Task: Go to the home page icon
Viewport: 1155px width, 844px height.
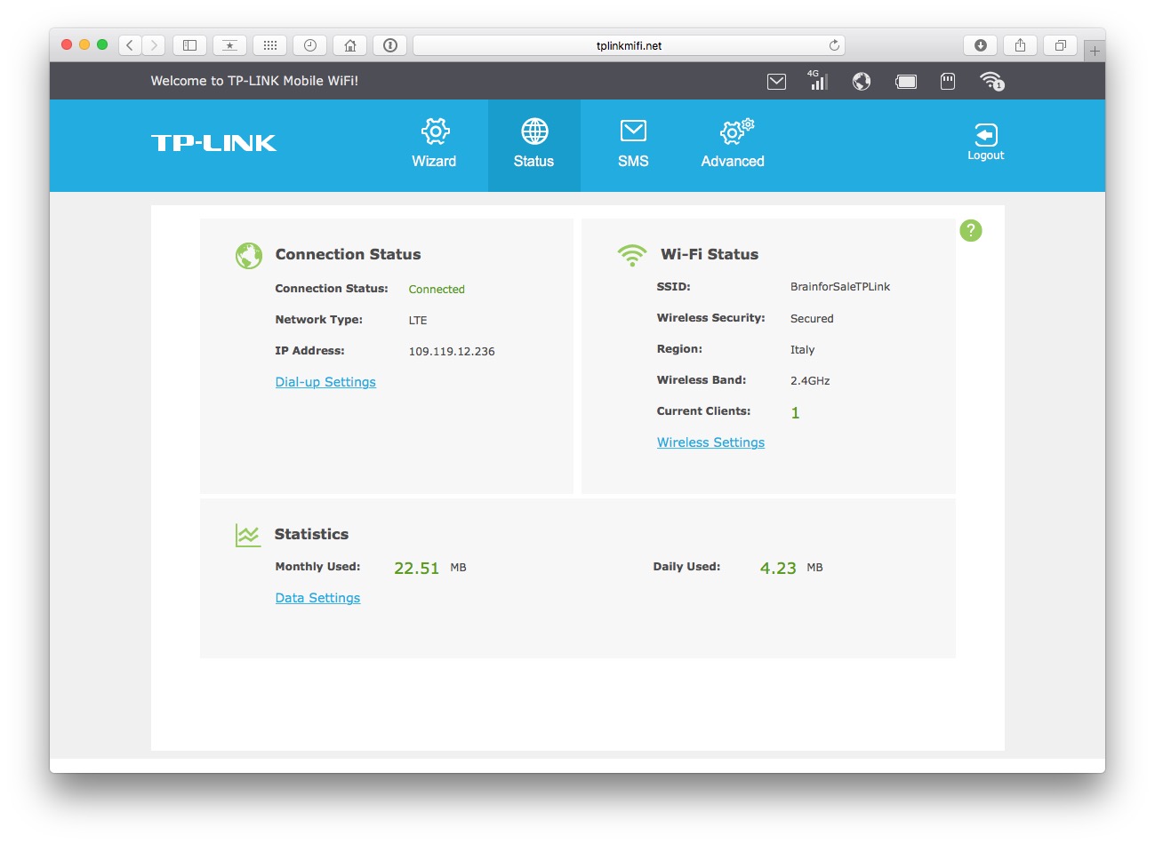Action: [350, 45]
